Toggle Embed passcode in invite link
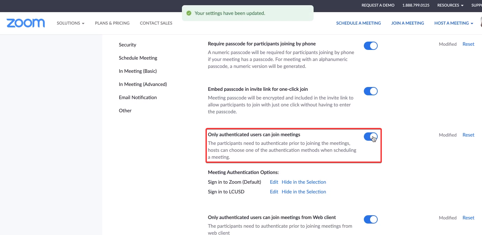 pos(370,91)
